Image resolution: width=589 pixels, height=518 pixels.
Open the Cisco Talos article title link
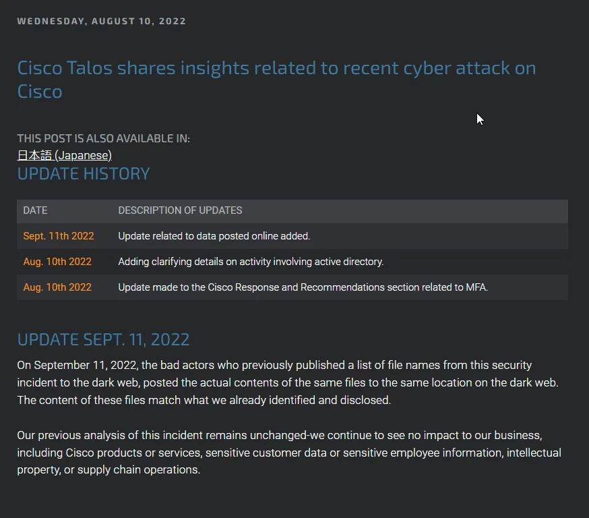276,80
